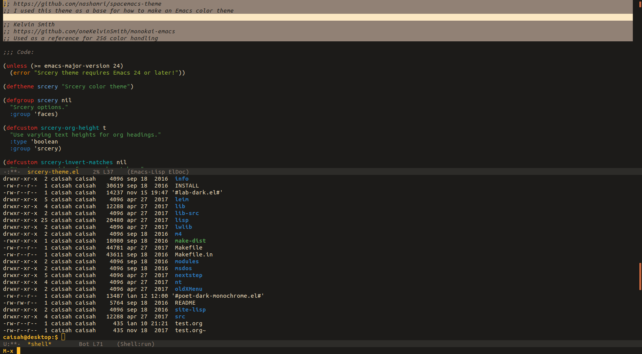Click the site-lisp directory name
Screen dimensions: 642x354
[x=190, y=310]
